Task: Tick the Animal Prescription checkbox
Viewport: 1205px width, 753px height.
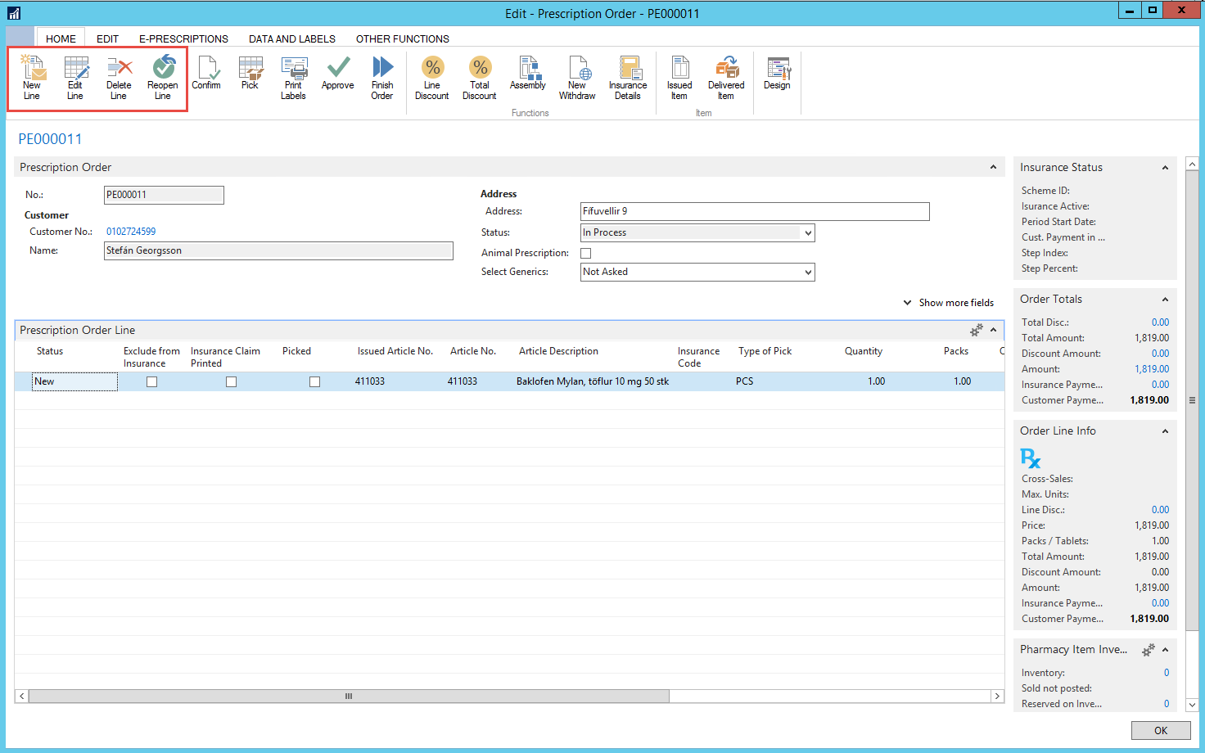Action: (586, 254)
